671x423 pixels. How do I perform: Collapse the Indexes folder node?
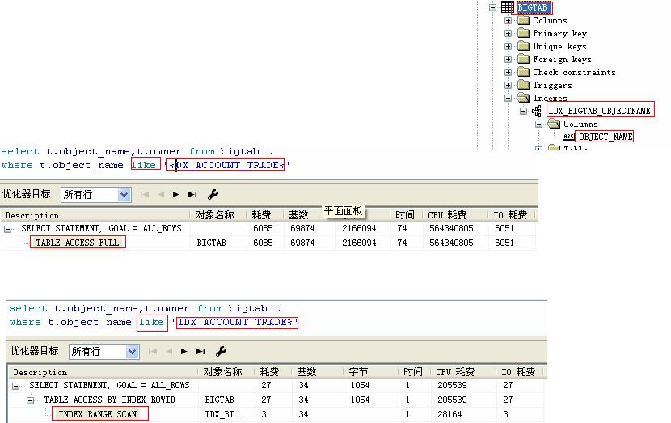click(x=508, y=98)
